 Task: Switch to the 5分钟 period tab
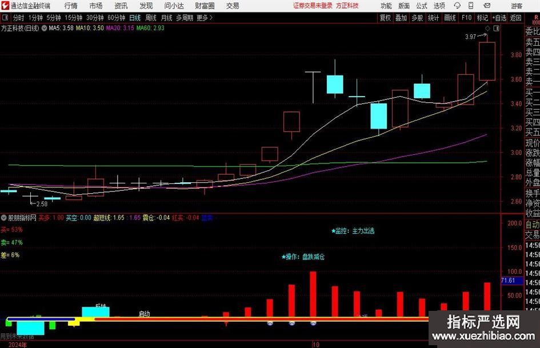53,18
